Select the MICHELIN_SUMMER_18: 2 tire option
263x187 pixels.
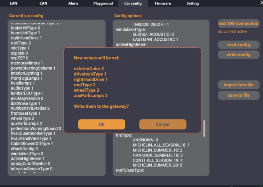pos(158,150)
